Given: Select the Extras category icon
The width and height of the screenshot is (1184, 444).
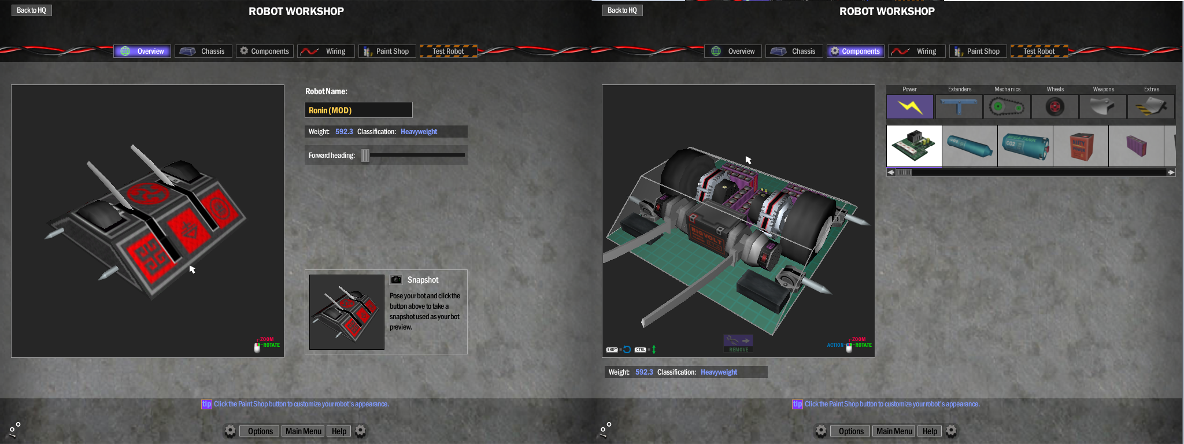Looking at the screenshot, I should click(x=1150, y=107).
